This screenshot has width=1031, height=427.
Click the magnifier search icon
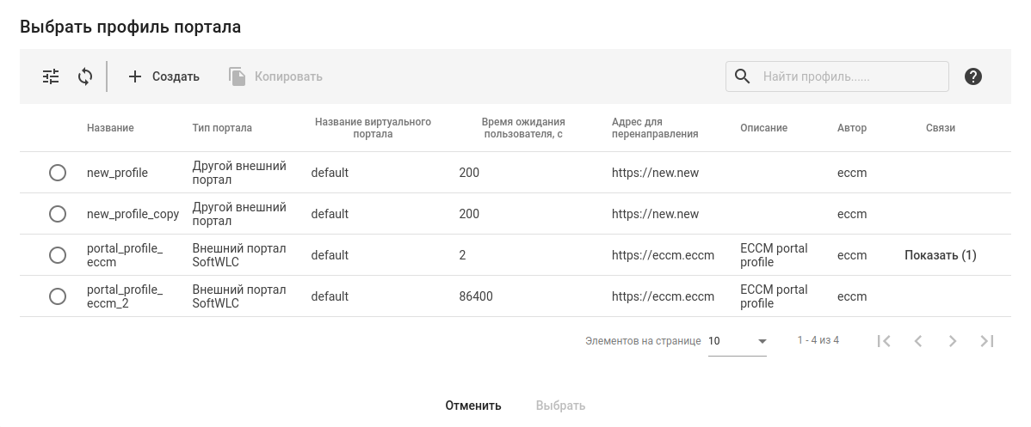[743, 76]
